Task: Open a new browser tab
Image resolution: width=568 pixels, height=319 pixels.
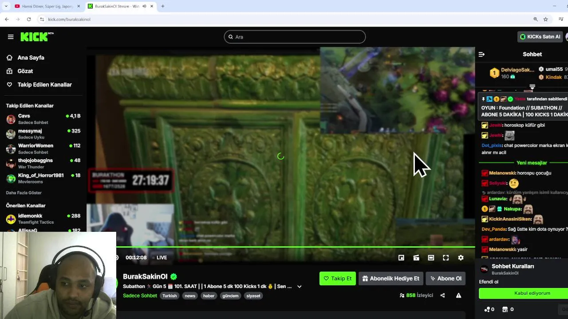Action: tap(163, 6)
